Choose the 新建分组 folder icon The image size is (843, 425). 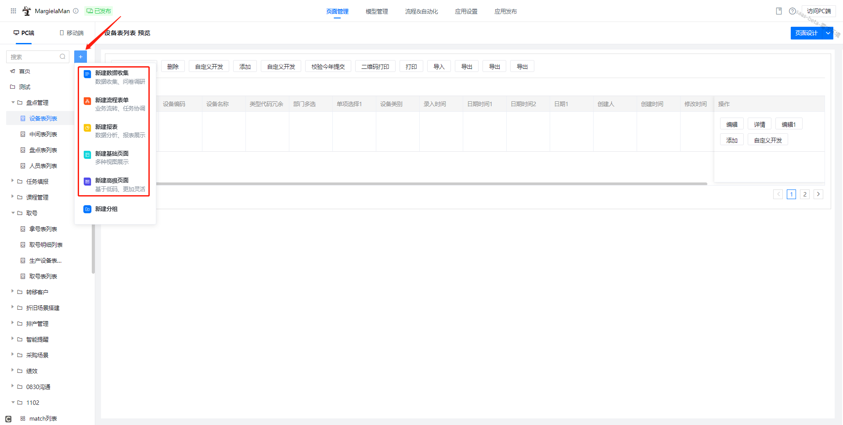coord(87,209)
